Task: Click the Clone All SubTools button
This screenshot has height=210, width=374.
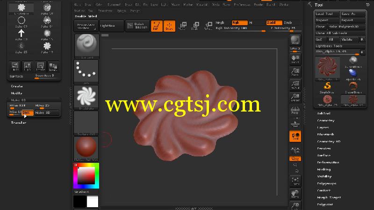Action: point(340,33)
